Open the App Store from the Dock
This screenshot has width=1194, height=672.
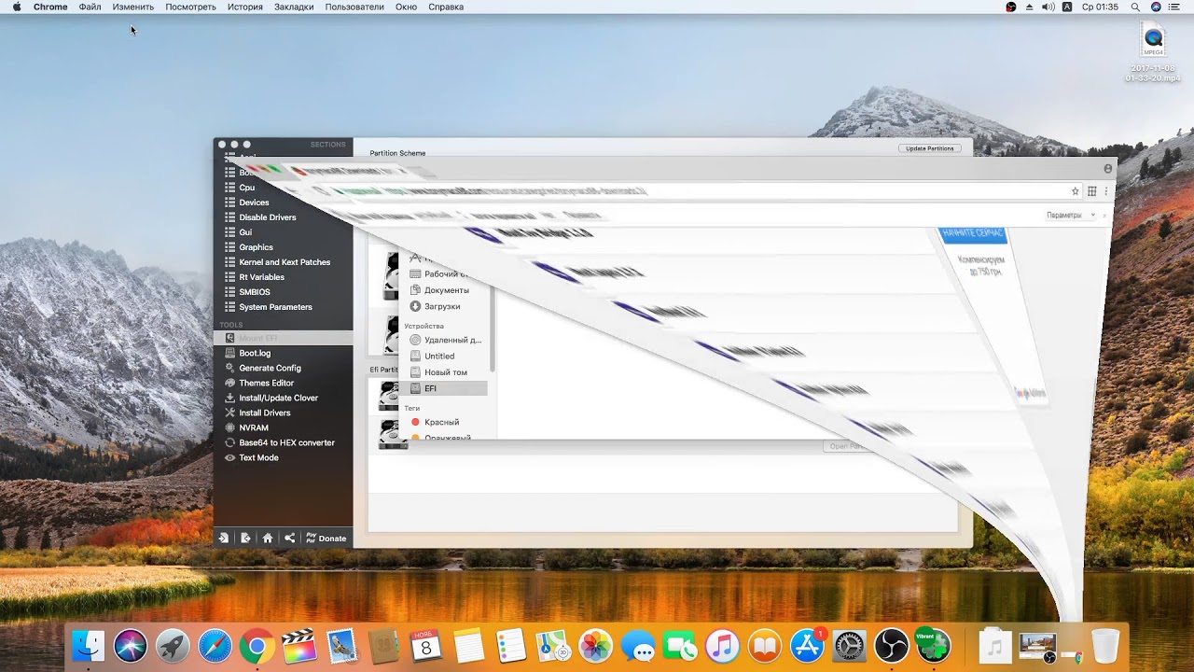(x=807, y=645)
